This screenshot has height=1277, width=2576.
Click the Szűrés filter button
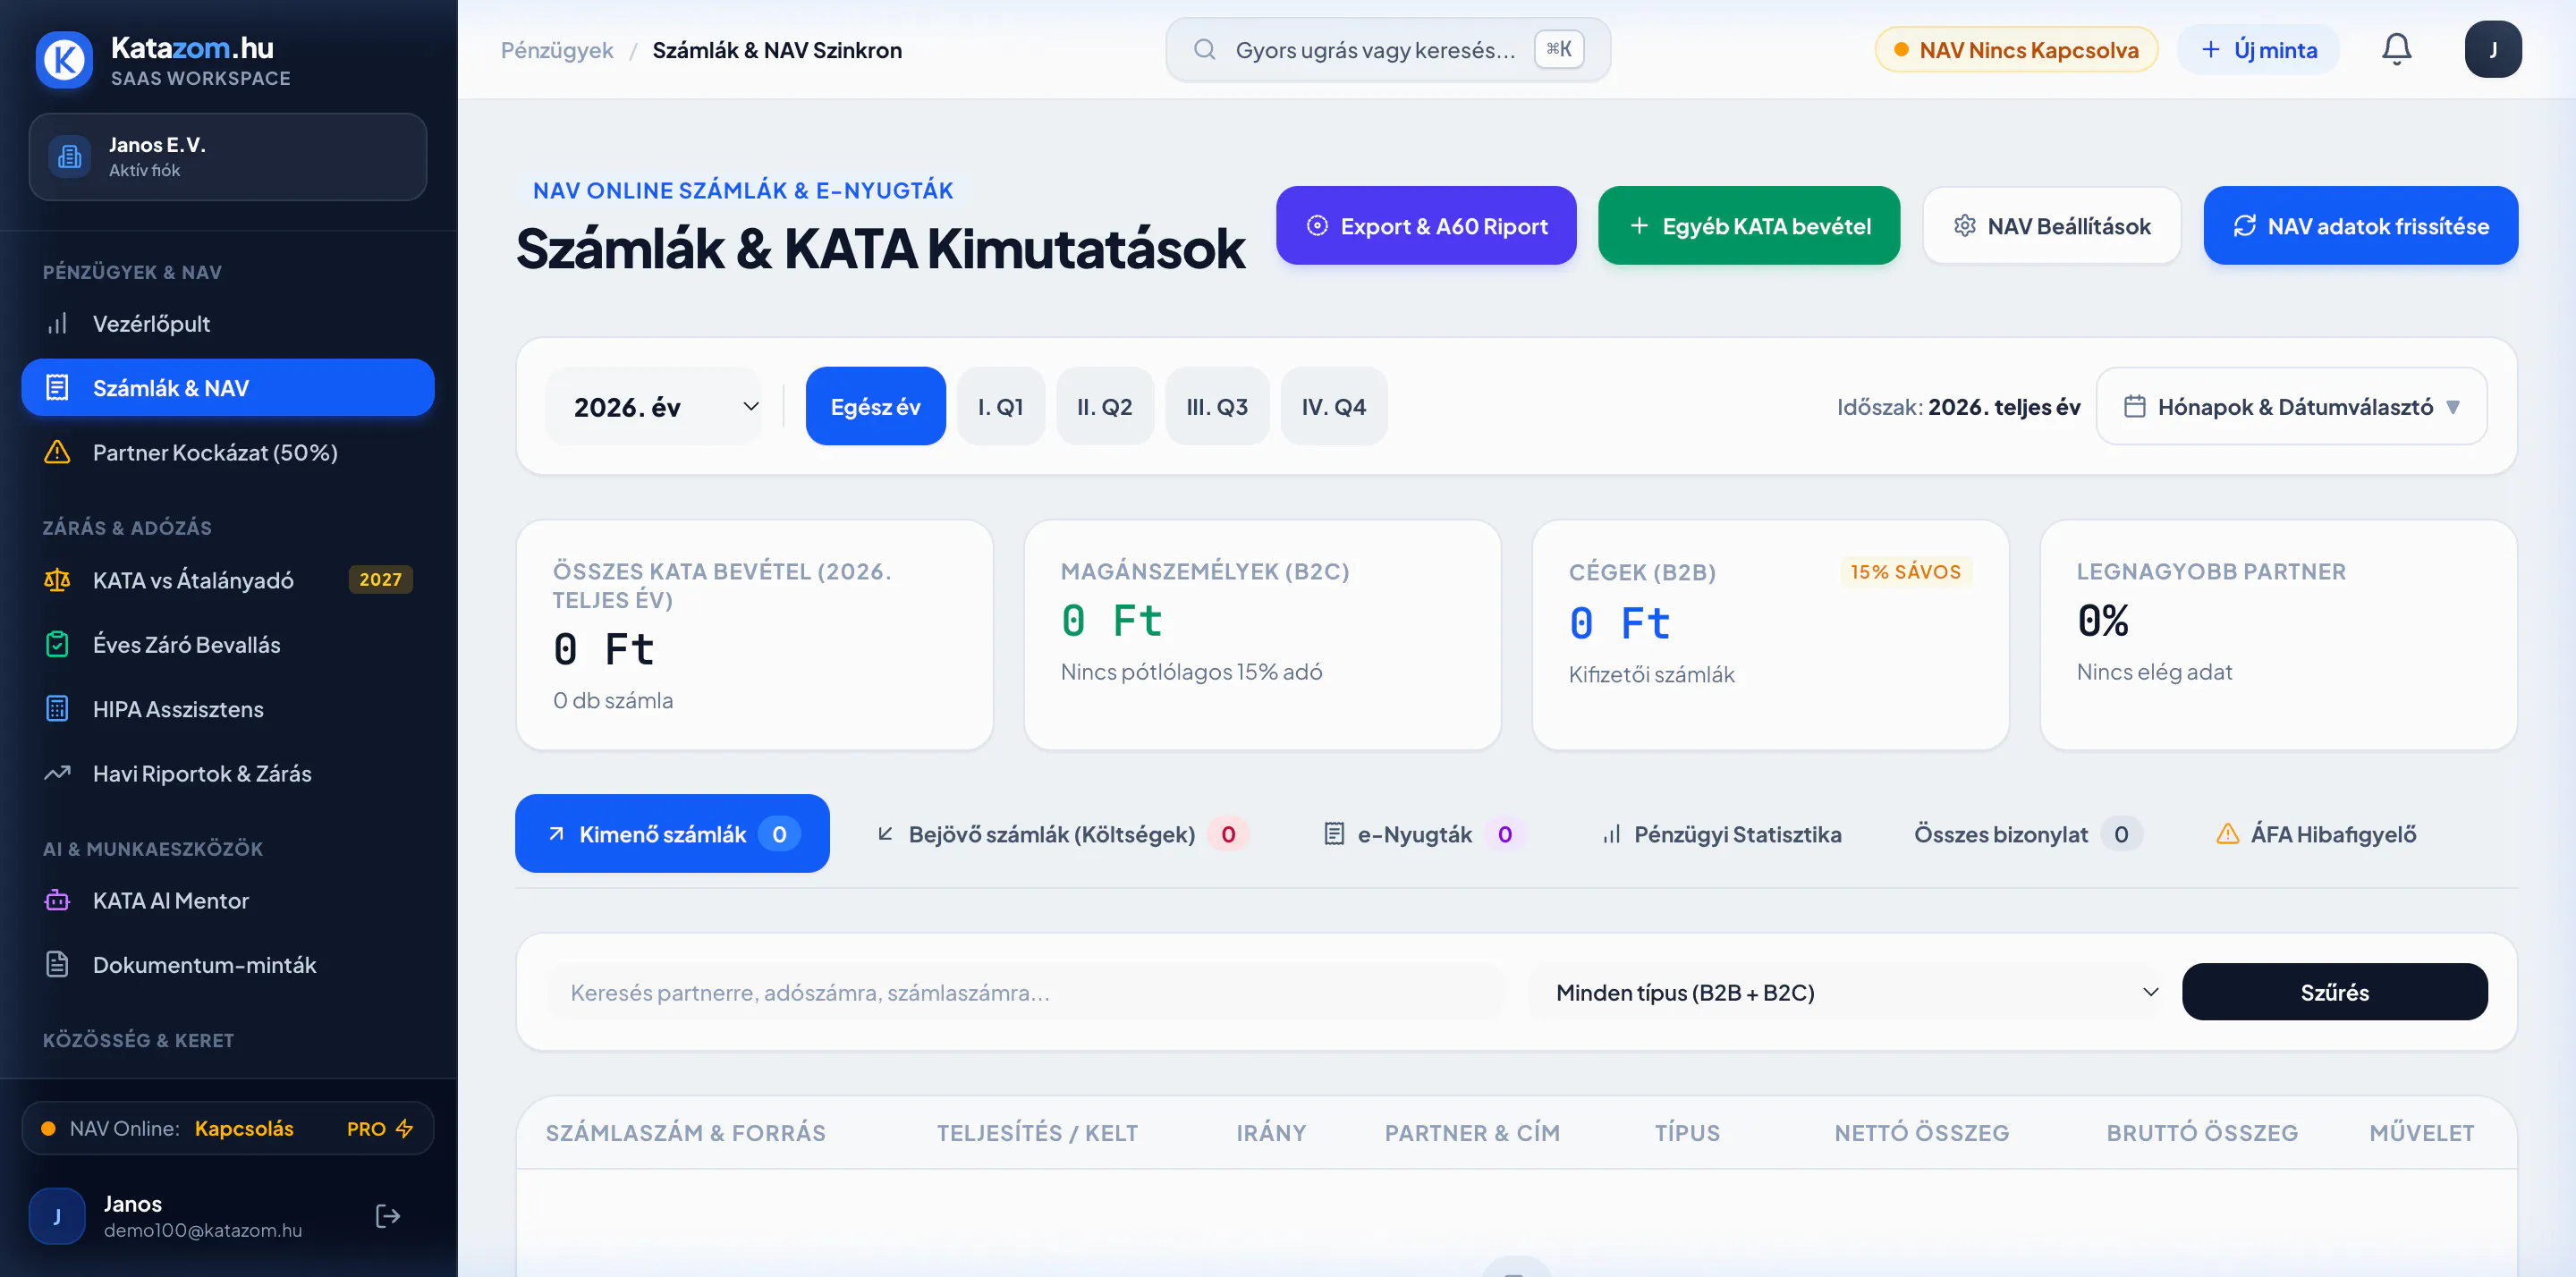[2334, 992]
